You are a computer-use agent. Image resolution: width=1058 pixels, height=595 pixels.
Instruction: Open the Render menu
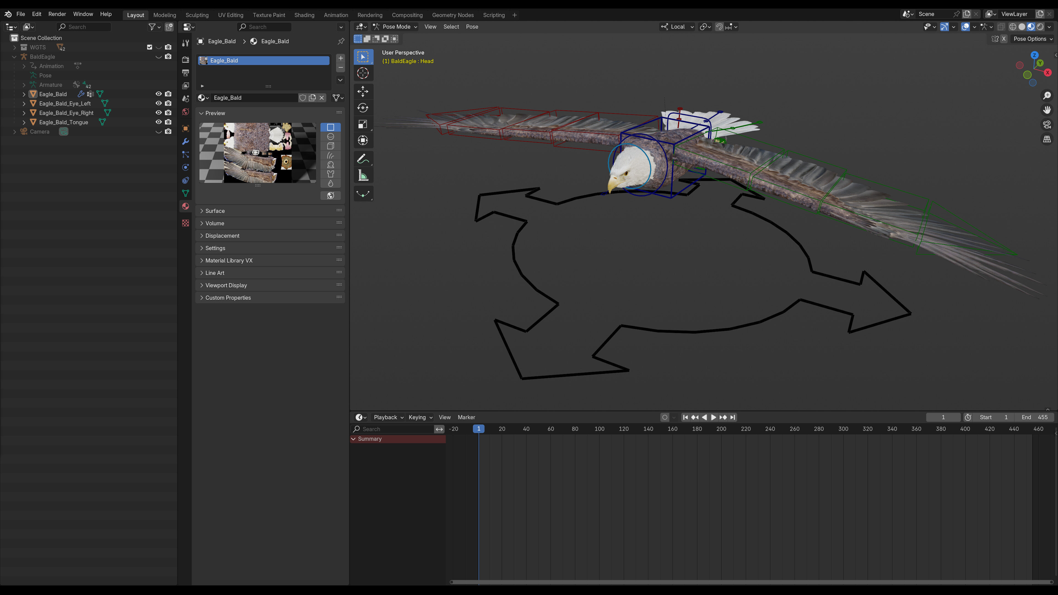[x=57, y=14]
